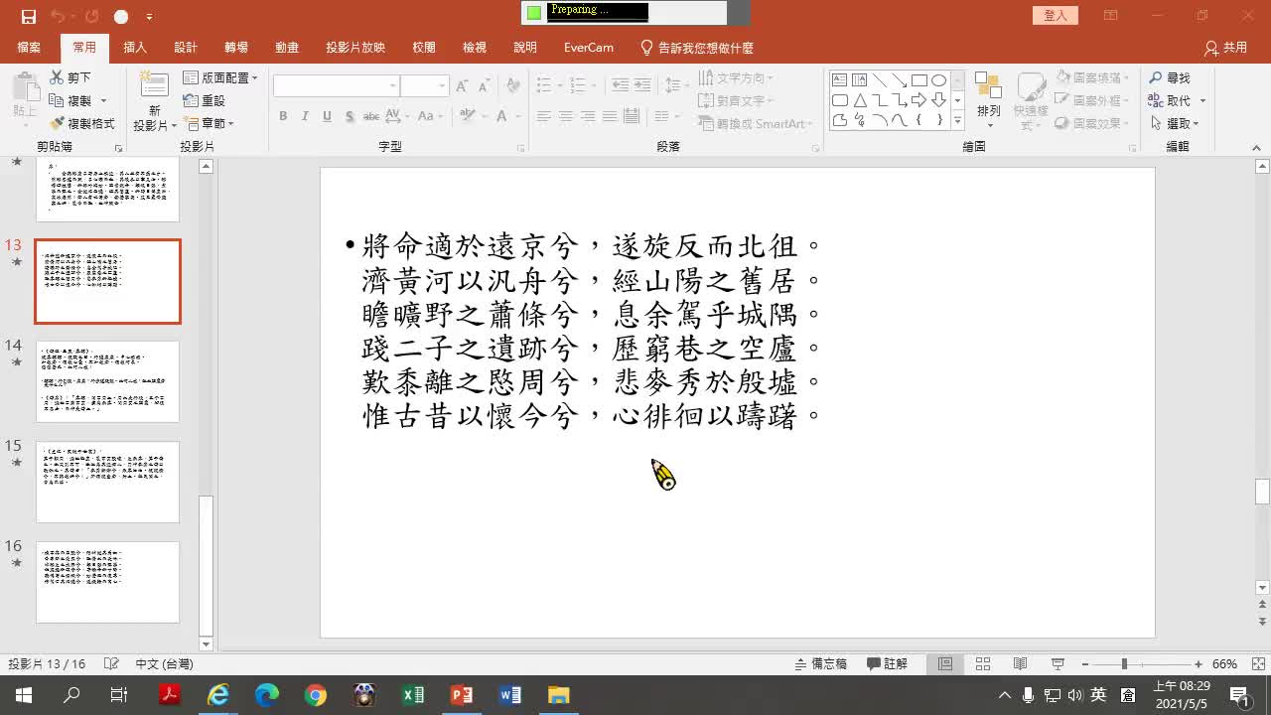
Task: Expand Replace (取代) dropdown arrow
Action: coord(1202,100)
